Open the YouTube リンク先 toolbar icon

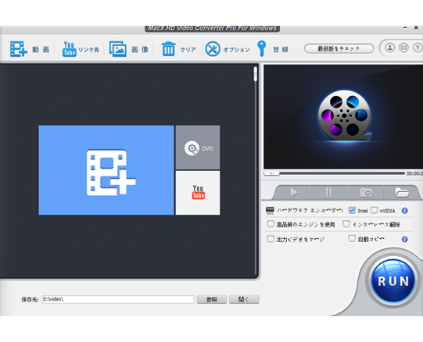[69, 48]
